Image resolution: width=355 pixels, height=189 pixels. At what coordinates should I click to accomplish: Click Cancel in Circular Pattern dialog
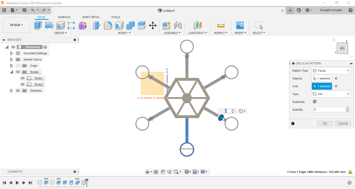343,124
